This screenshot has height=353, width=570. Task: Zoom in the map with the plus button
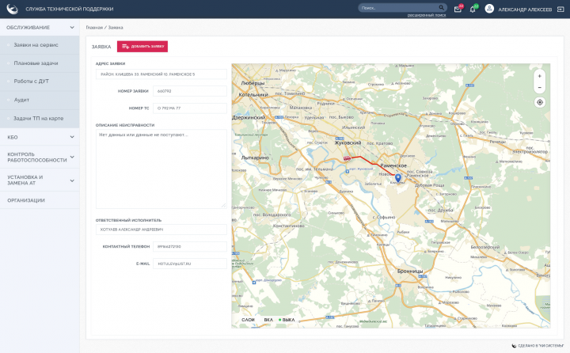[539, 76]
